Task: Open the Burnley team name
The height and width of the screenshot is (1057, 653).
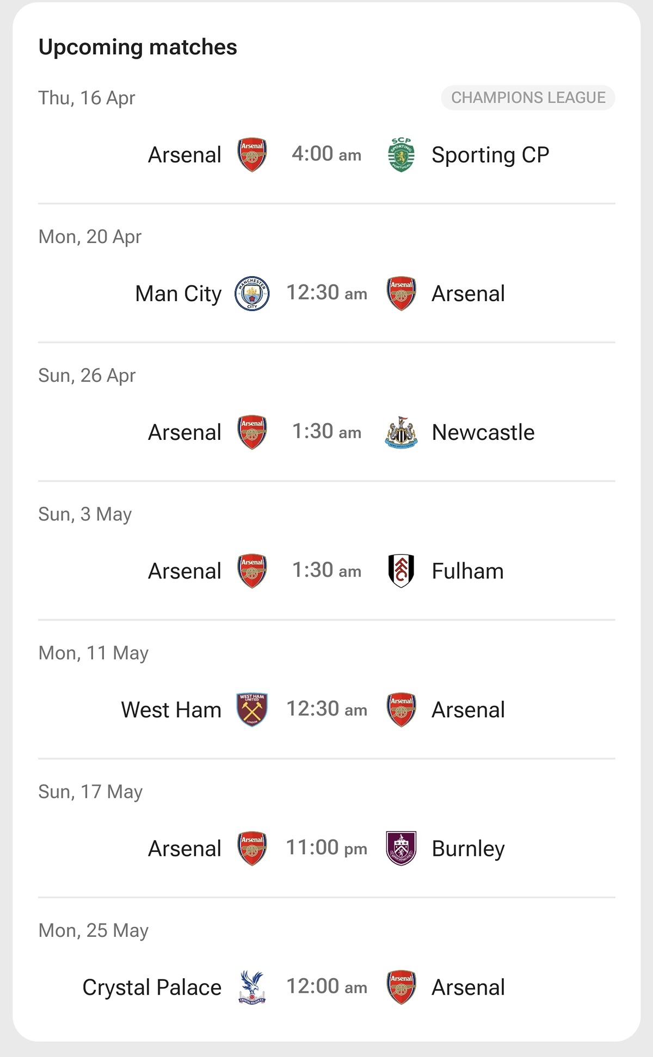Action: 468,849
